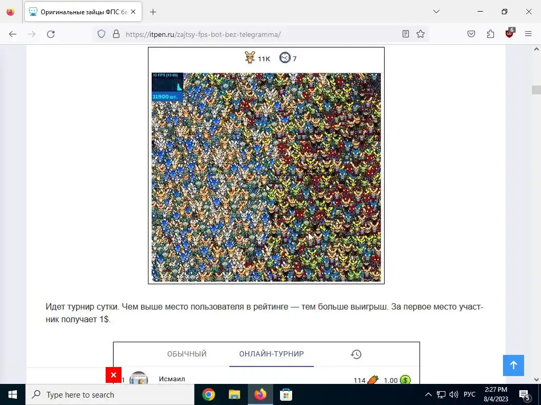Go back to the previous page
Viewport: 541px width, 405px height.
[x=13, y=34]
